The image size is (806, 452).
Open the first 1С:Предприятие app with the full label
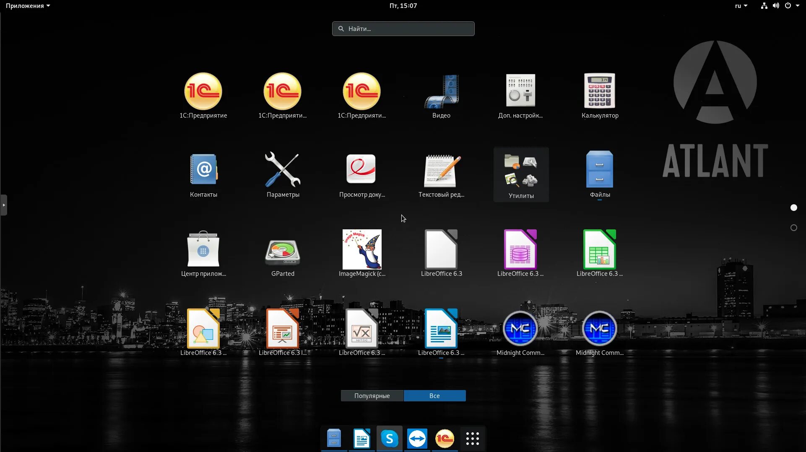point(203,96)
